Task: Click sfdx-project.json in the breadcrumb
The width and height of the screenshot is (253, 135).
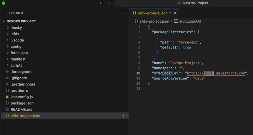Action: tap(154, 21)
